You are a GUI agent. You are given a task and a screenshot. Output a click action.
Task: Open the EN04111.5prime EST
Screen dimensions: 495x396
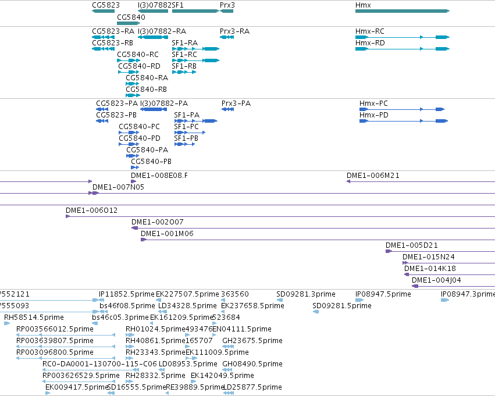pyautogui.click(x=215, y=335)
